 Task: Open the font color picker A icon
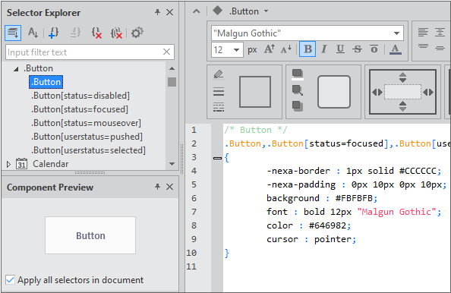[396, 49]
